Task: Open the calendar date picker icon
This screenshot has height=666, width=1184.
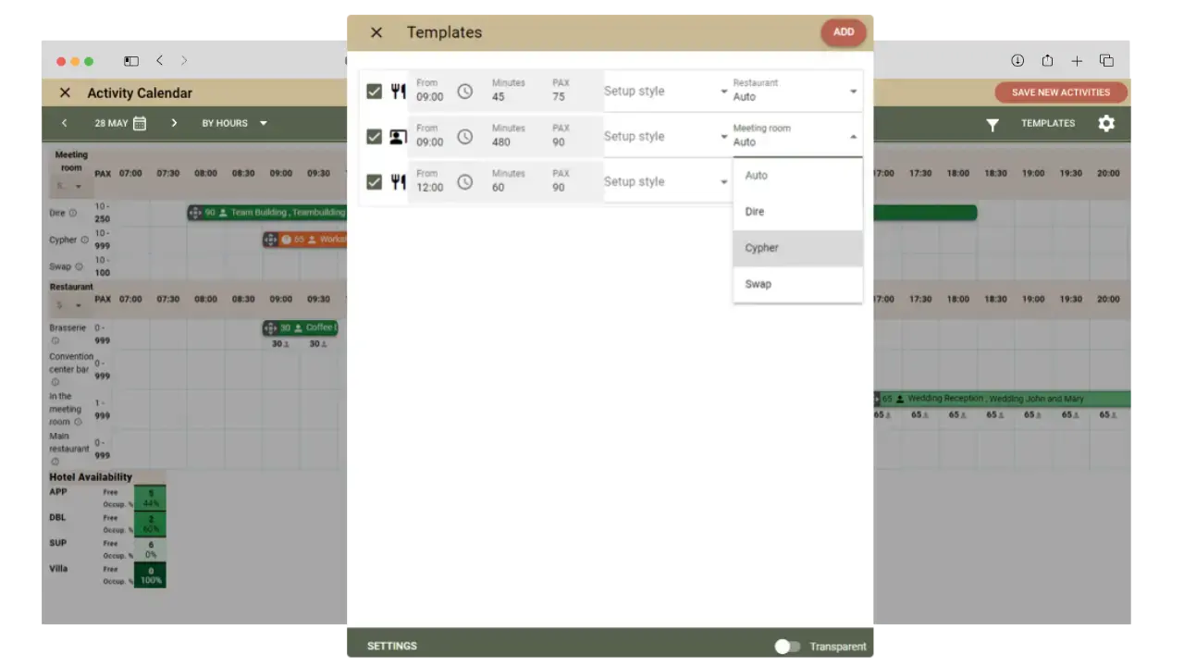Action: [x=140, y=123]
